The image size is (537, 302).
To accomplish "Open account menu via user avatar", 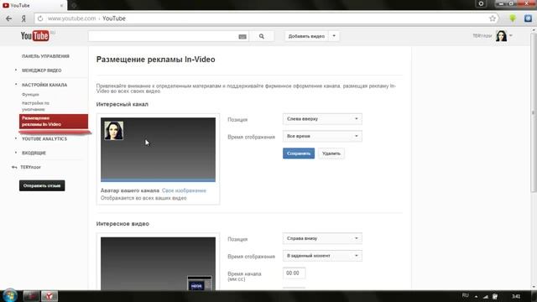I will point(502,35).
